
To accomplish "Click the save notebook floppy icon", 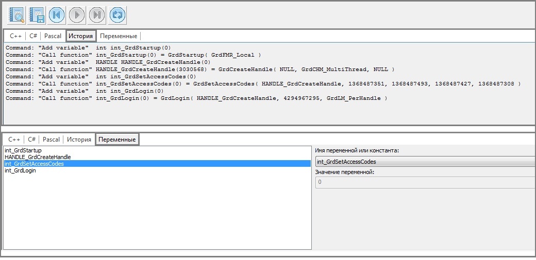I will [x=37, y=15].
